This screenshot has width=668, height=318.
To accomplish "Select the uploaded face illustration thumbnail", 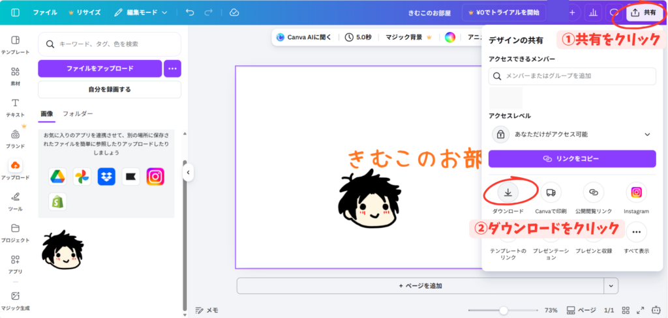I will coord(62,250).
